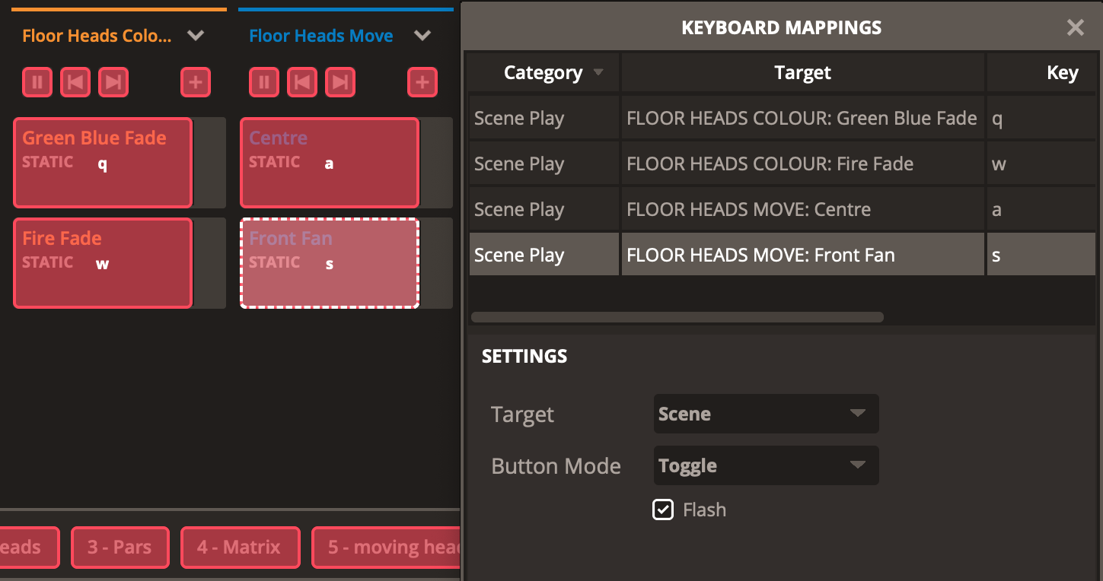Add new scene to Floor Heads Colour
This screenshot has width=1103, height=581.
[196, 82]
